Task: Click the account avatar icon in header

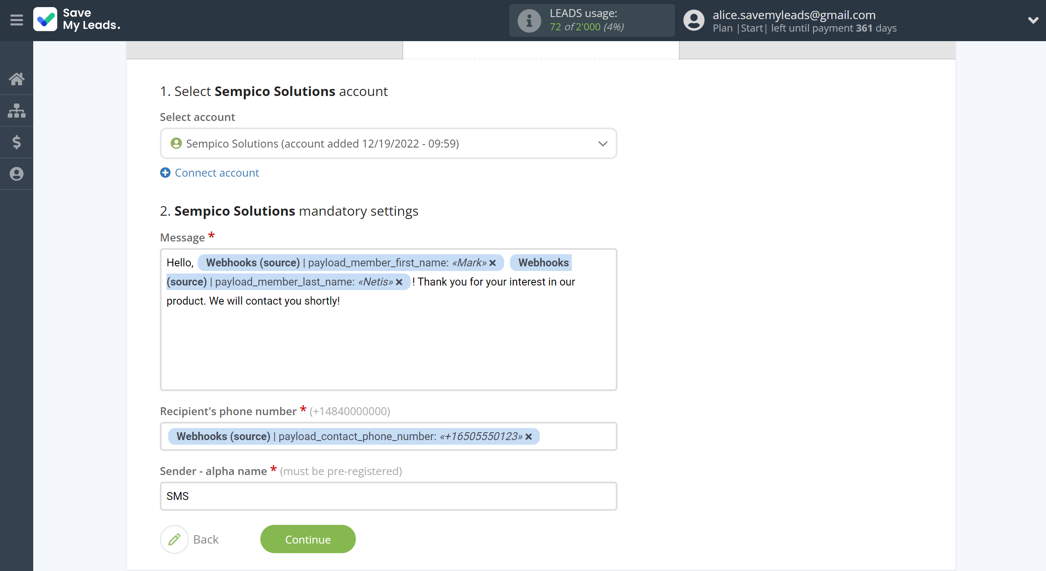Action: [x=694, y=20]
